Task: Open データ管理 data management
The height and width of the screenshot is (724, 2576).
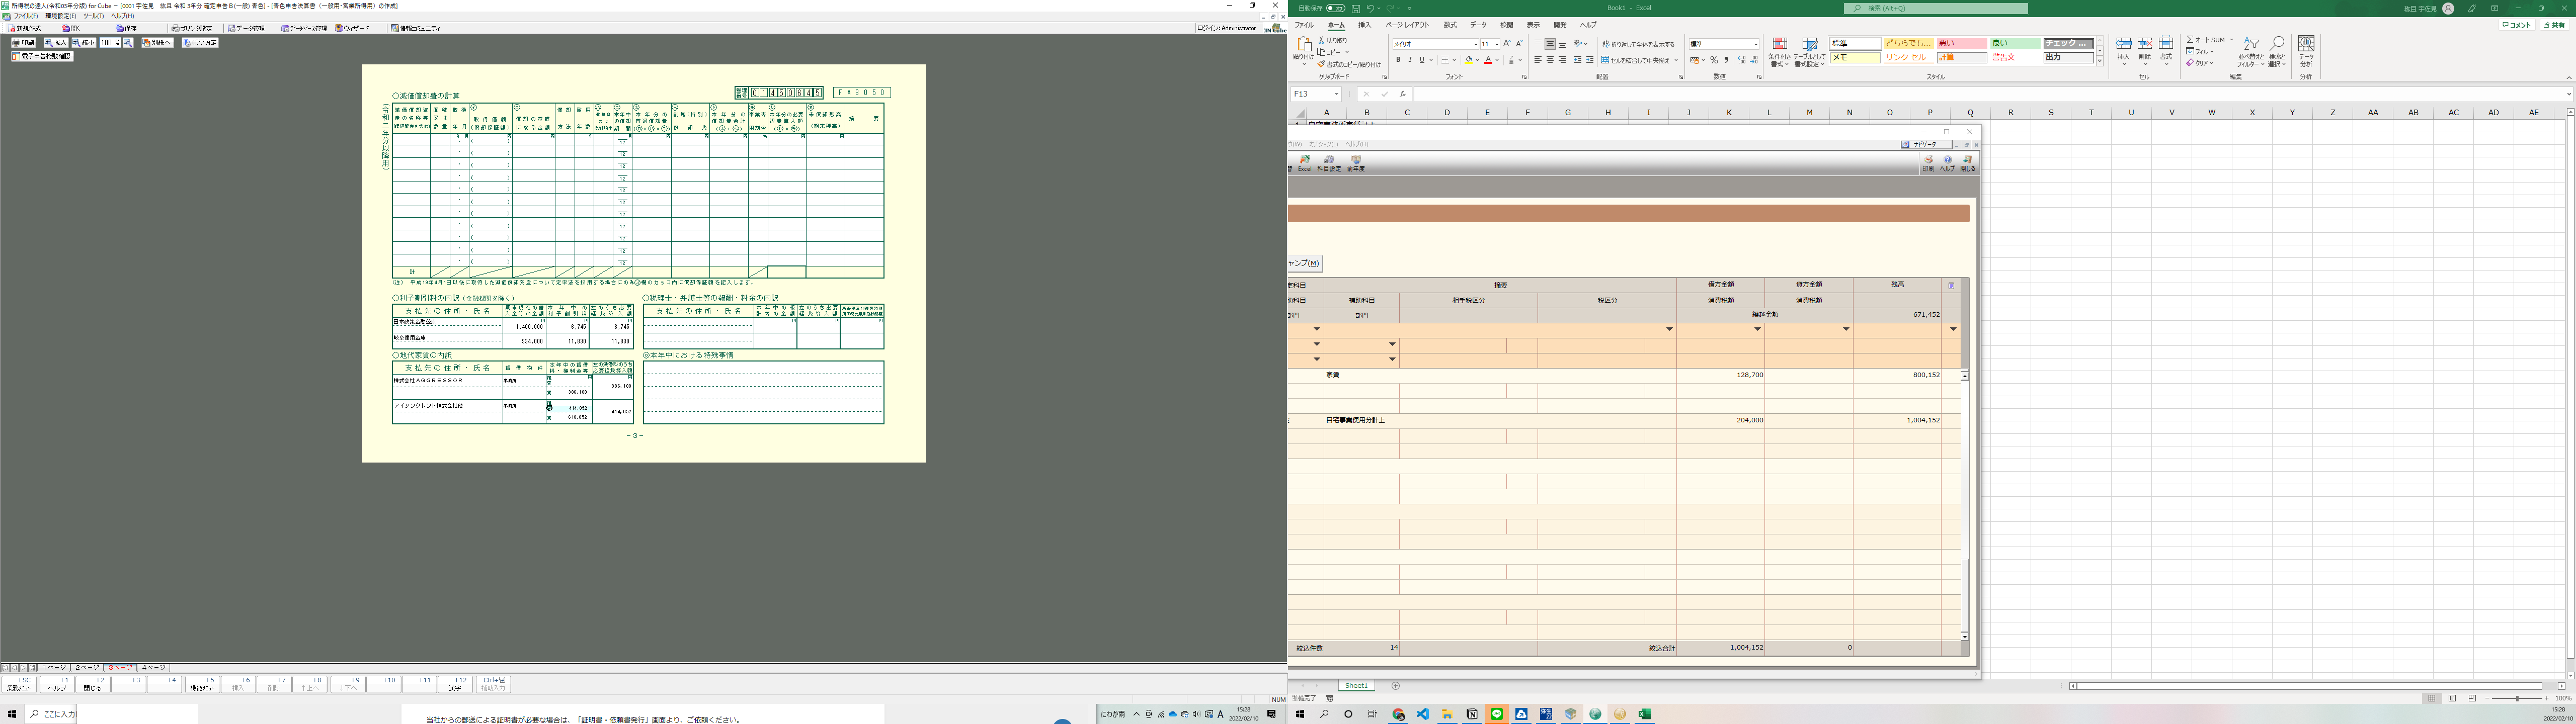Action: [246, 29]
